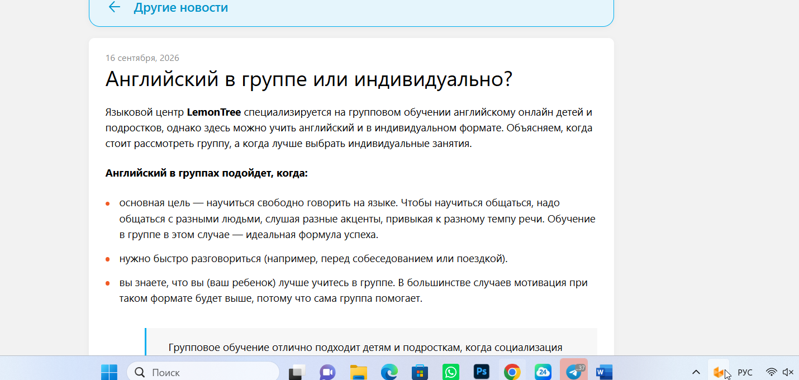Open the Windows Start menu
Viewport: 799px width, 380px height.
pyautogui.click(x=109, y=372)
